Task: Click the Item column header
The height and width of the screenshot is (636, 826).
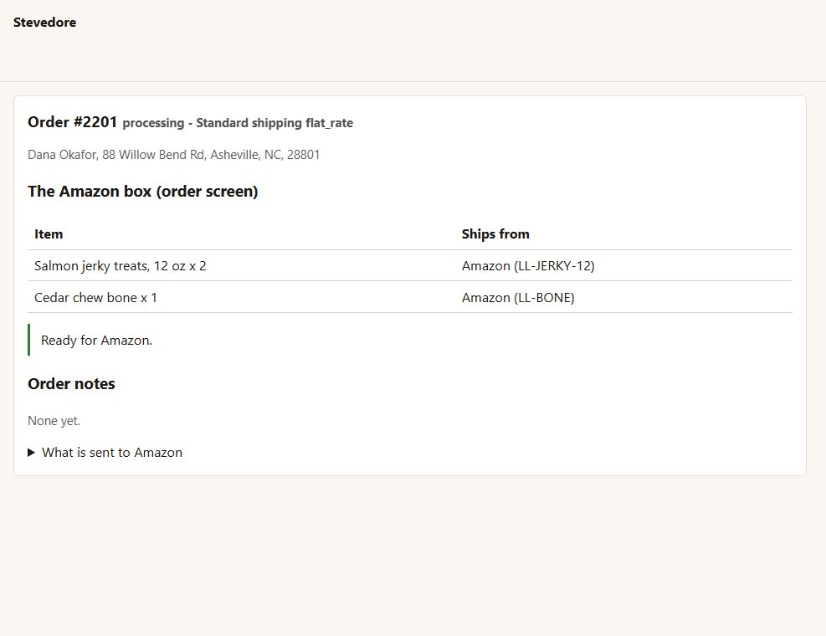Action: point(49,234)
